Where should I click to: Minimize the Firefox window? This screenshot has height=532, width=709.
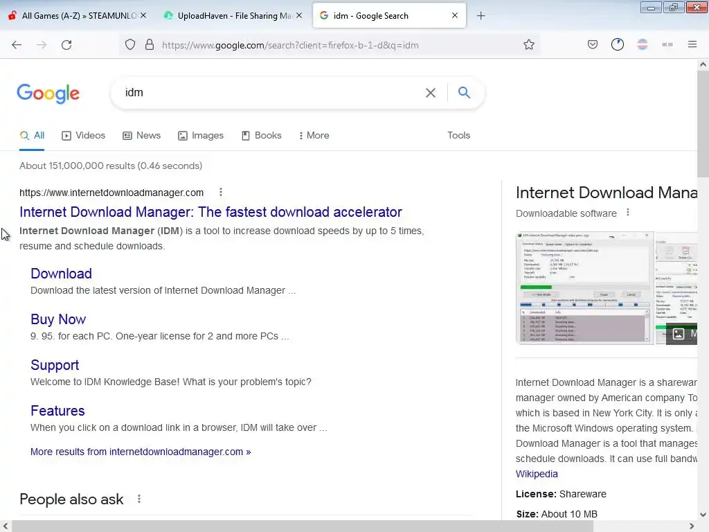[x=651, y=7]
